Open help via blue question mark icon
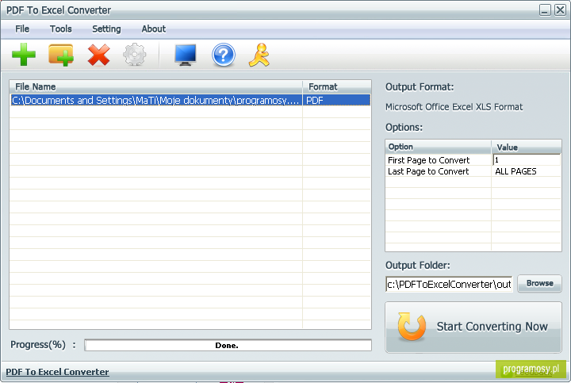 [223, 55]
